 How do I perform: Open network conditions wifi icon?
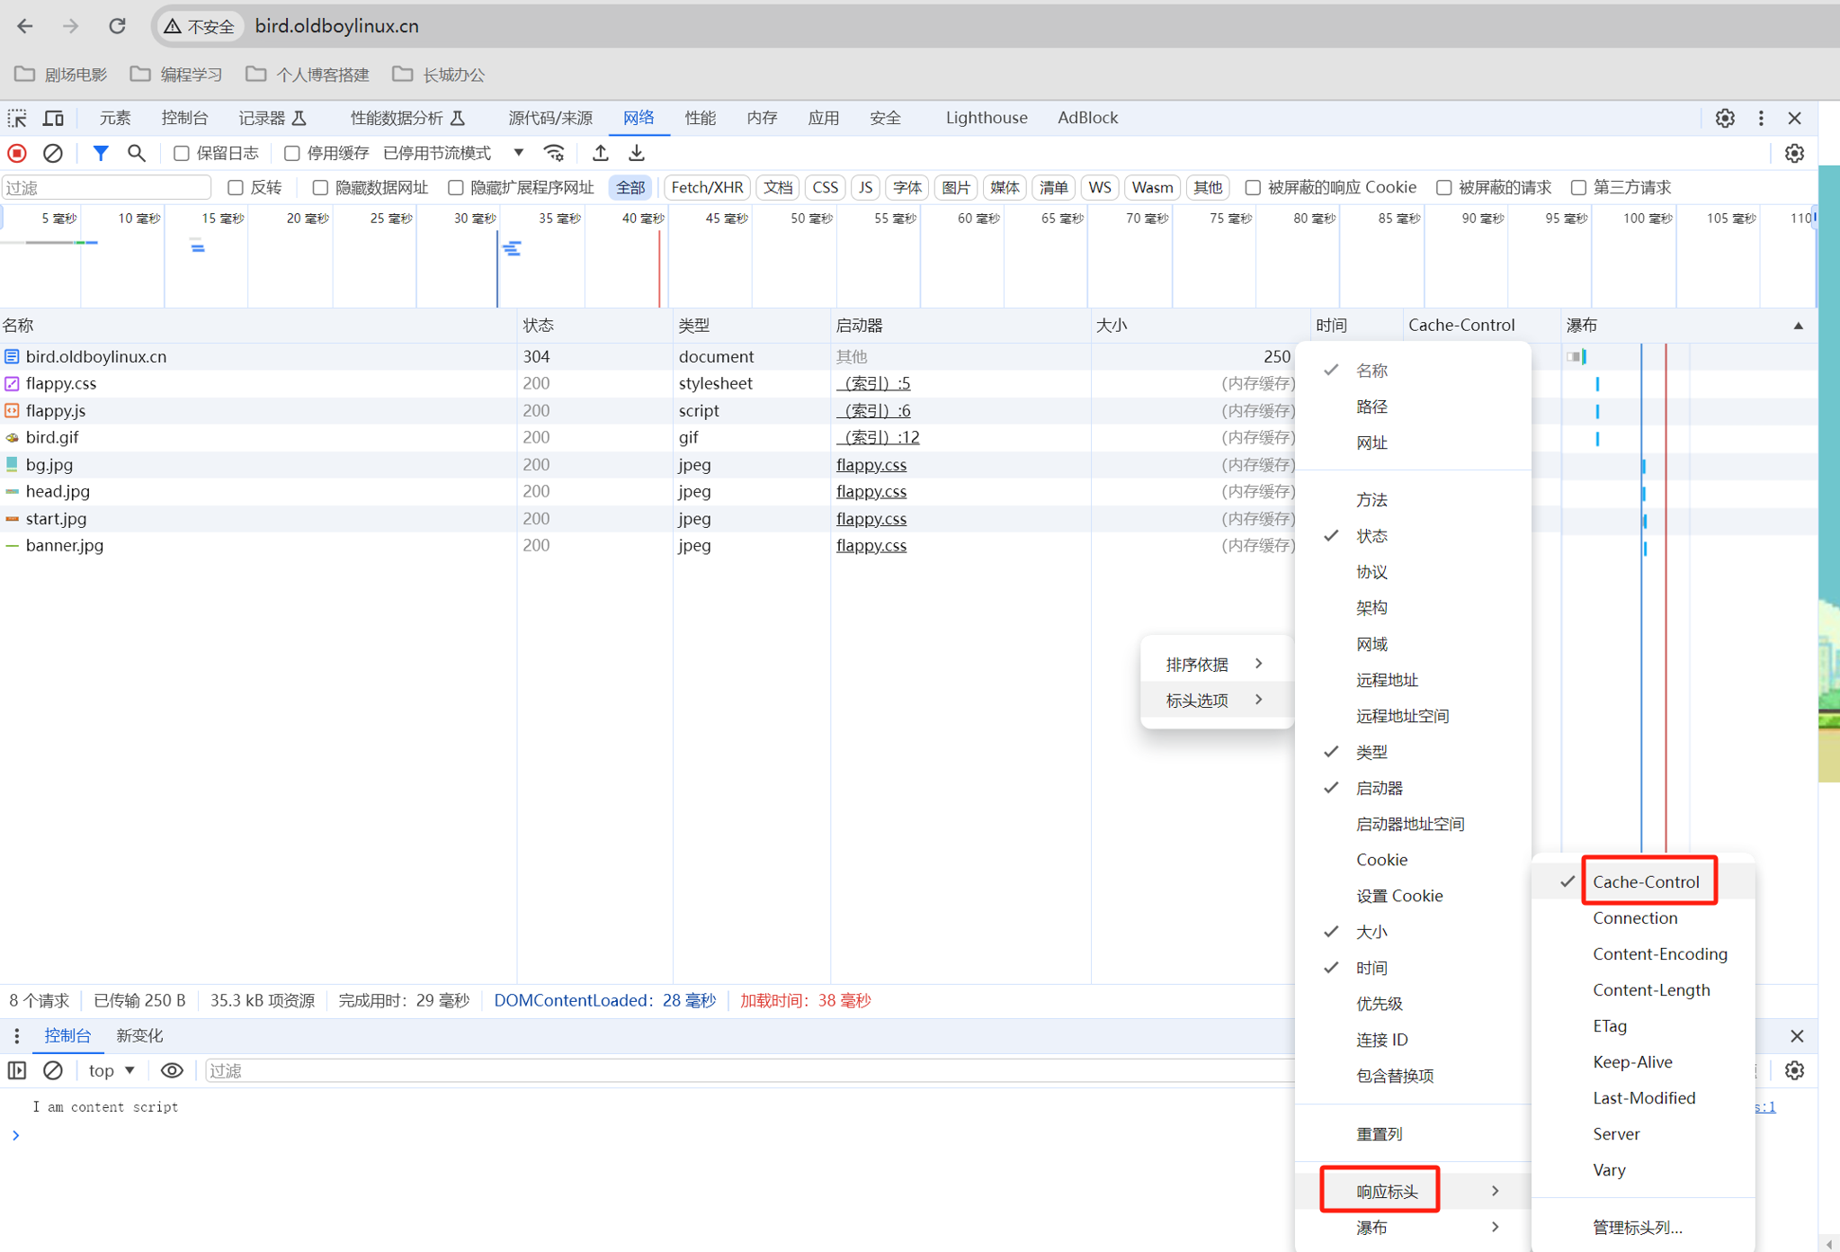(554, 153)
